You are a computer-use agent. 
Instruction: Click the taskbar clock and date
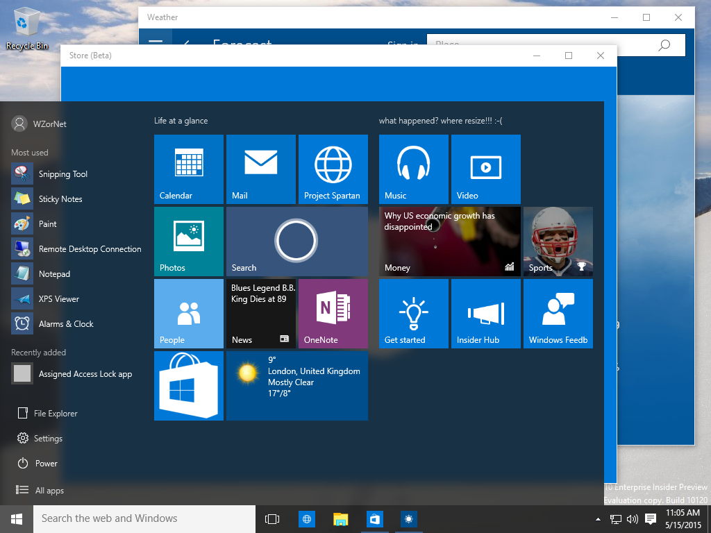point(683,519)
